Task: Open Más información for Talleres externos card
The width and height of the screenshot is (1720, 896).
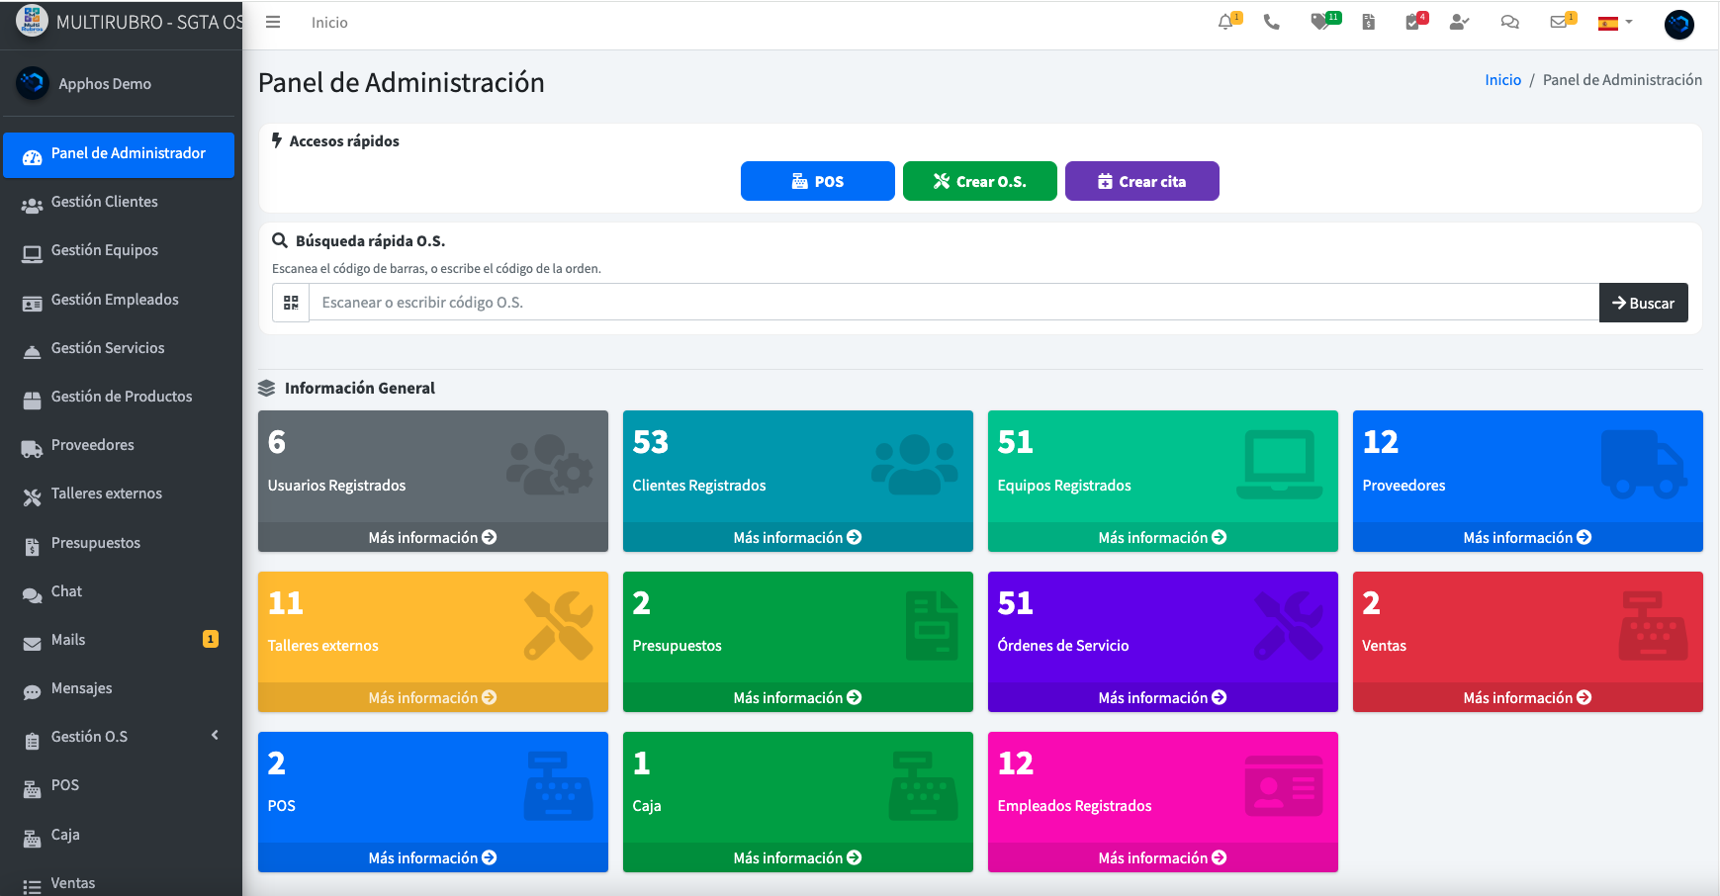Action: click(432, 697)
